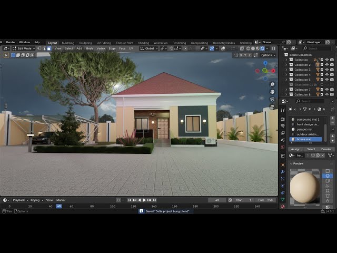Open the Object properties tab
337x253 pixels.
283,165
